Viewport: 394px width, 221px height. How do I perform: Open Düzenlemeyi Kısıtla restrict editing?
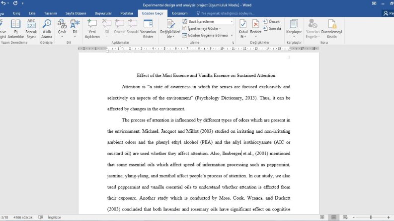(x=332, y=29)
